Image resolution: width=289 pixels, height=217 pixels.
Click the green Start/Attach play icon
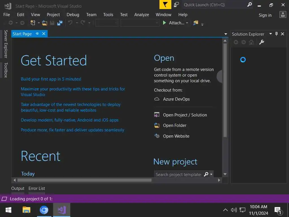pyautogui.click(x=165, y=23)
